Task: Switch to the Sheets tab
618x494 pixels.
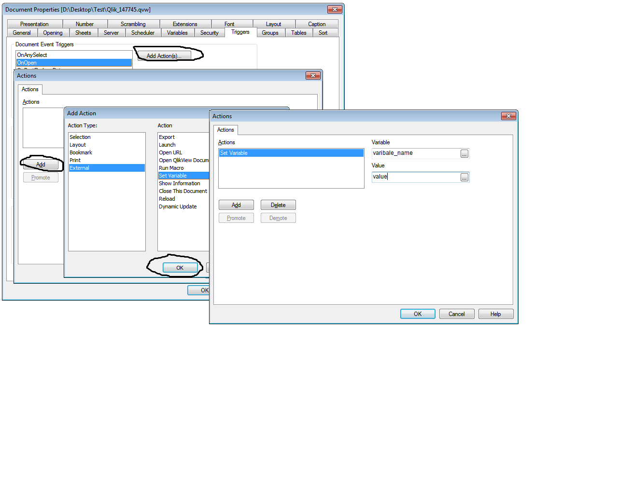Action: 83,33
